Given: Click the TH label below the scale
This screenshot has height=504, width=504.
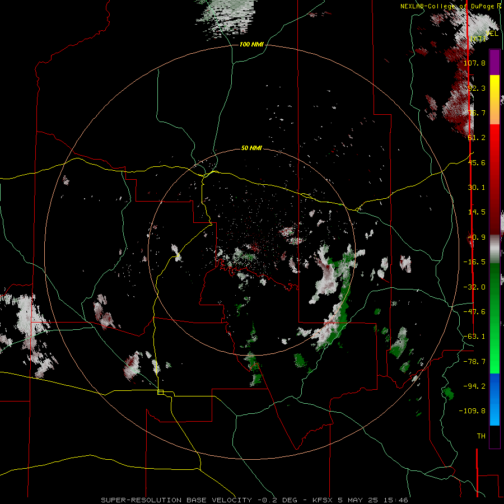Looking at the screenshot, I should point(481,436).
